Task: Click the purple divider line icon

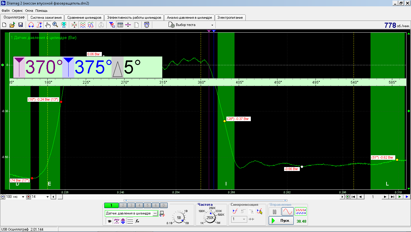Action: point(128,25)
